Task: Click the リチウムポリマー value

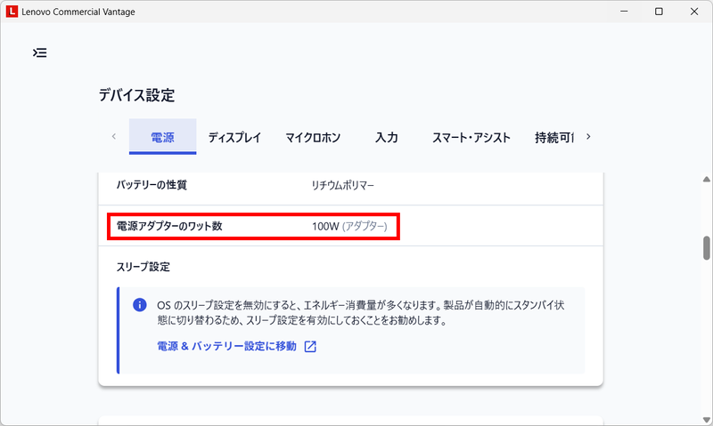Action: pyautogui.click(x=343, y=185)
